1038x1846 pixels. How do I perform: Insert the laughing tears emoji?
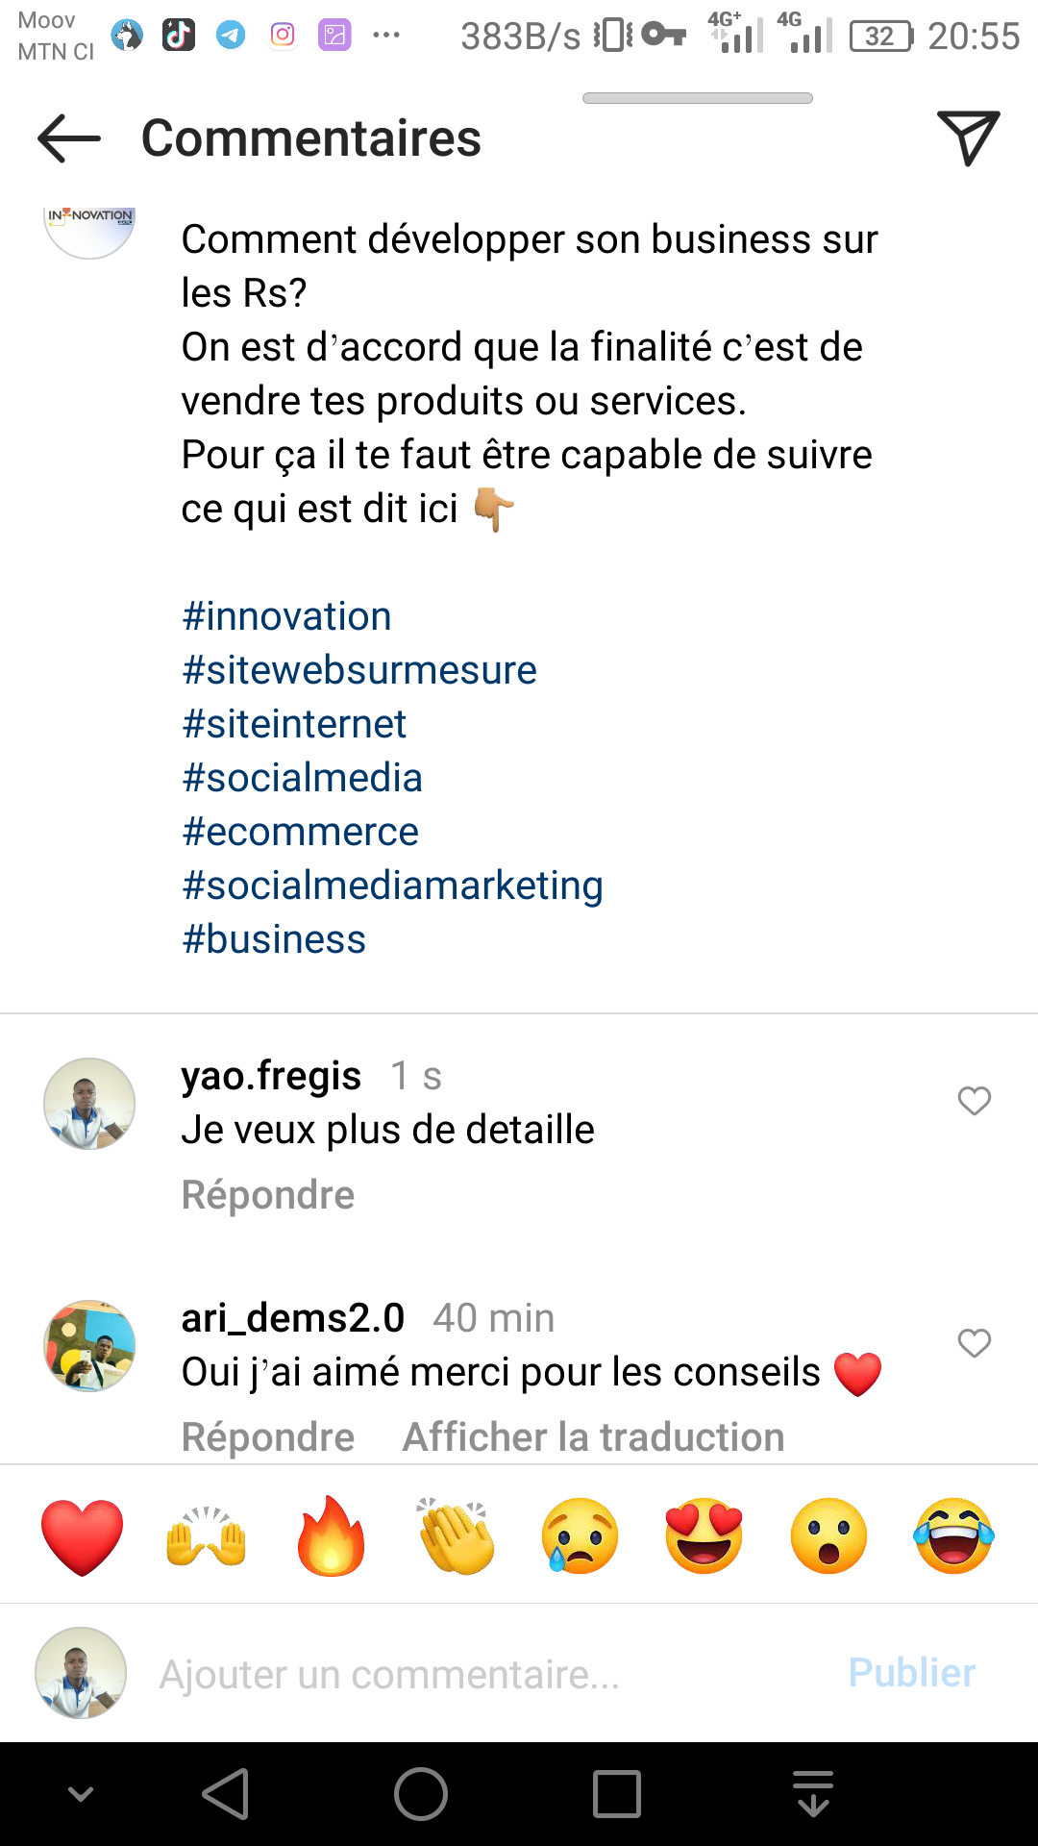click(x=953, y=1536)
